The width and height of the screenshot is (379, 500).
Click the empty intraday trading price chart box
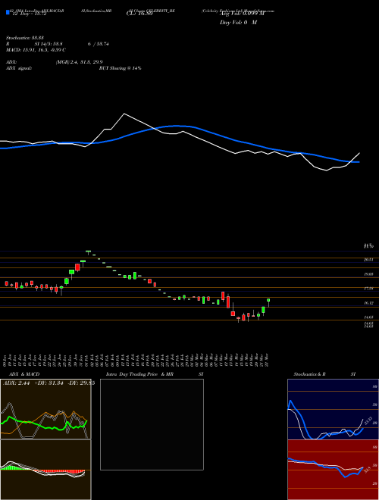(152, 424)
